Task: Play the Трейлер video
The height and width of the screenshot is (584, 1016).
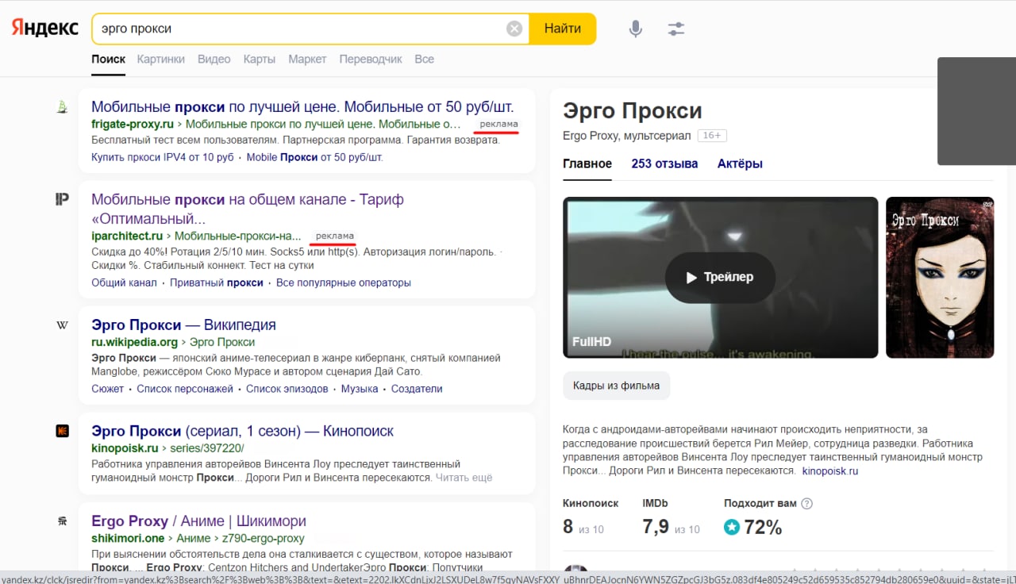Action: [720, 277]
